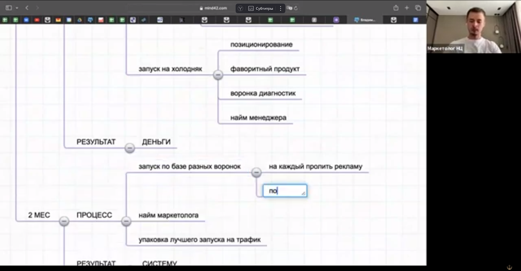
Task: Open the three-dot options next to Субтитры
Action: (x=281, y=8)
